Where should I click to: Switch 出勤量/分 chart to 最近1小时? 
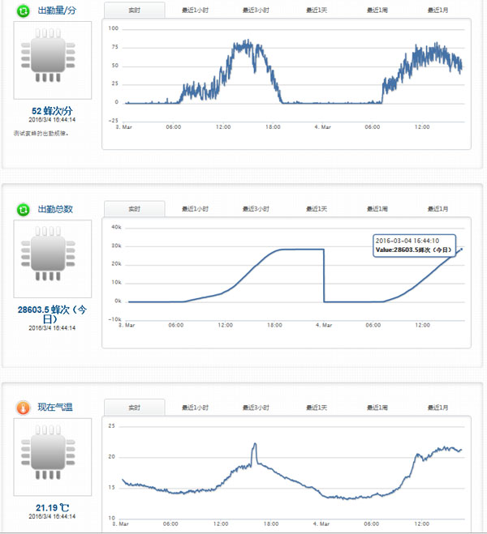[x=195, y=11]
